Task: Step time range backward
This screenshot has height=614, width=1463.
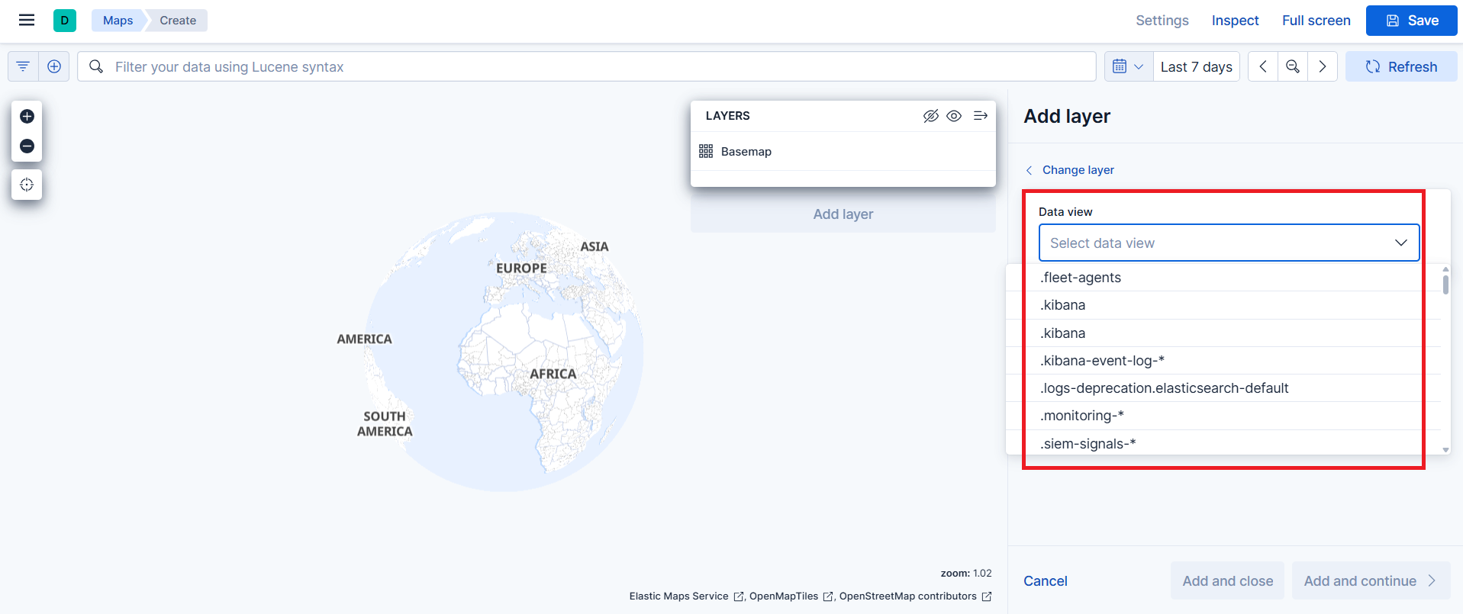Action: click(1263, 66)
